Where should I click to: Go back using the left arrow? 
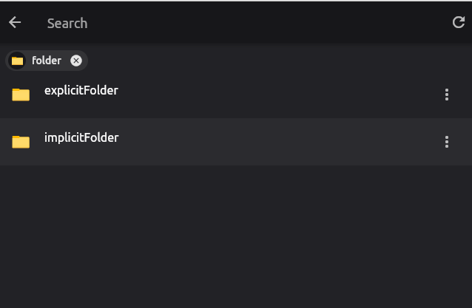pos(15,23)
